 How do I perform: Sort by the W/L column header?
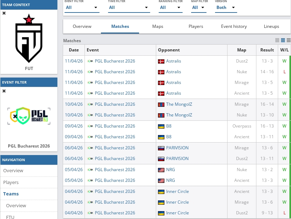point(284,50)
